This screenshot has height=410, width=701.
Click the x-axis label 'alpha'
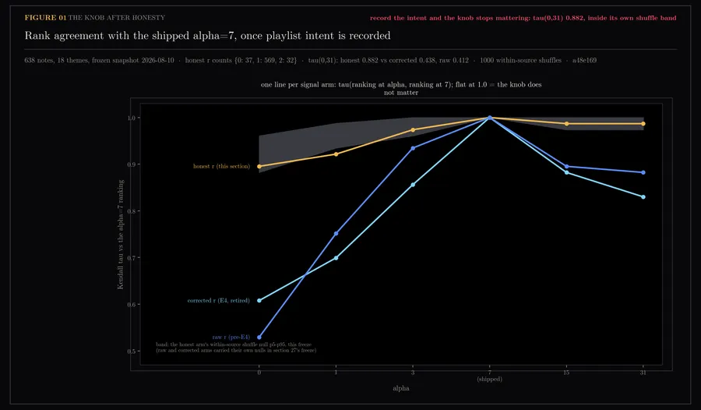click(x=401, y=388)
